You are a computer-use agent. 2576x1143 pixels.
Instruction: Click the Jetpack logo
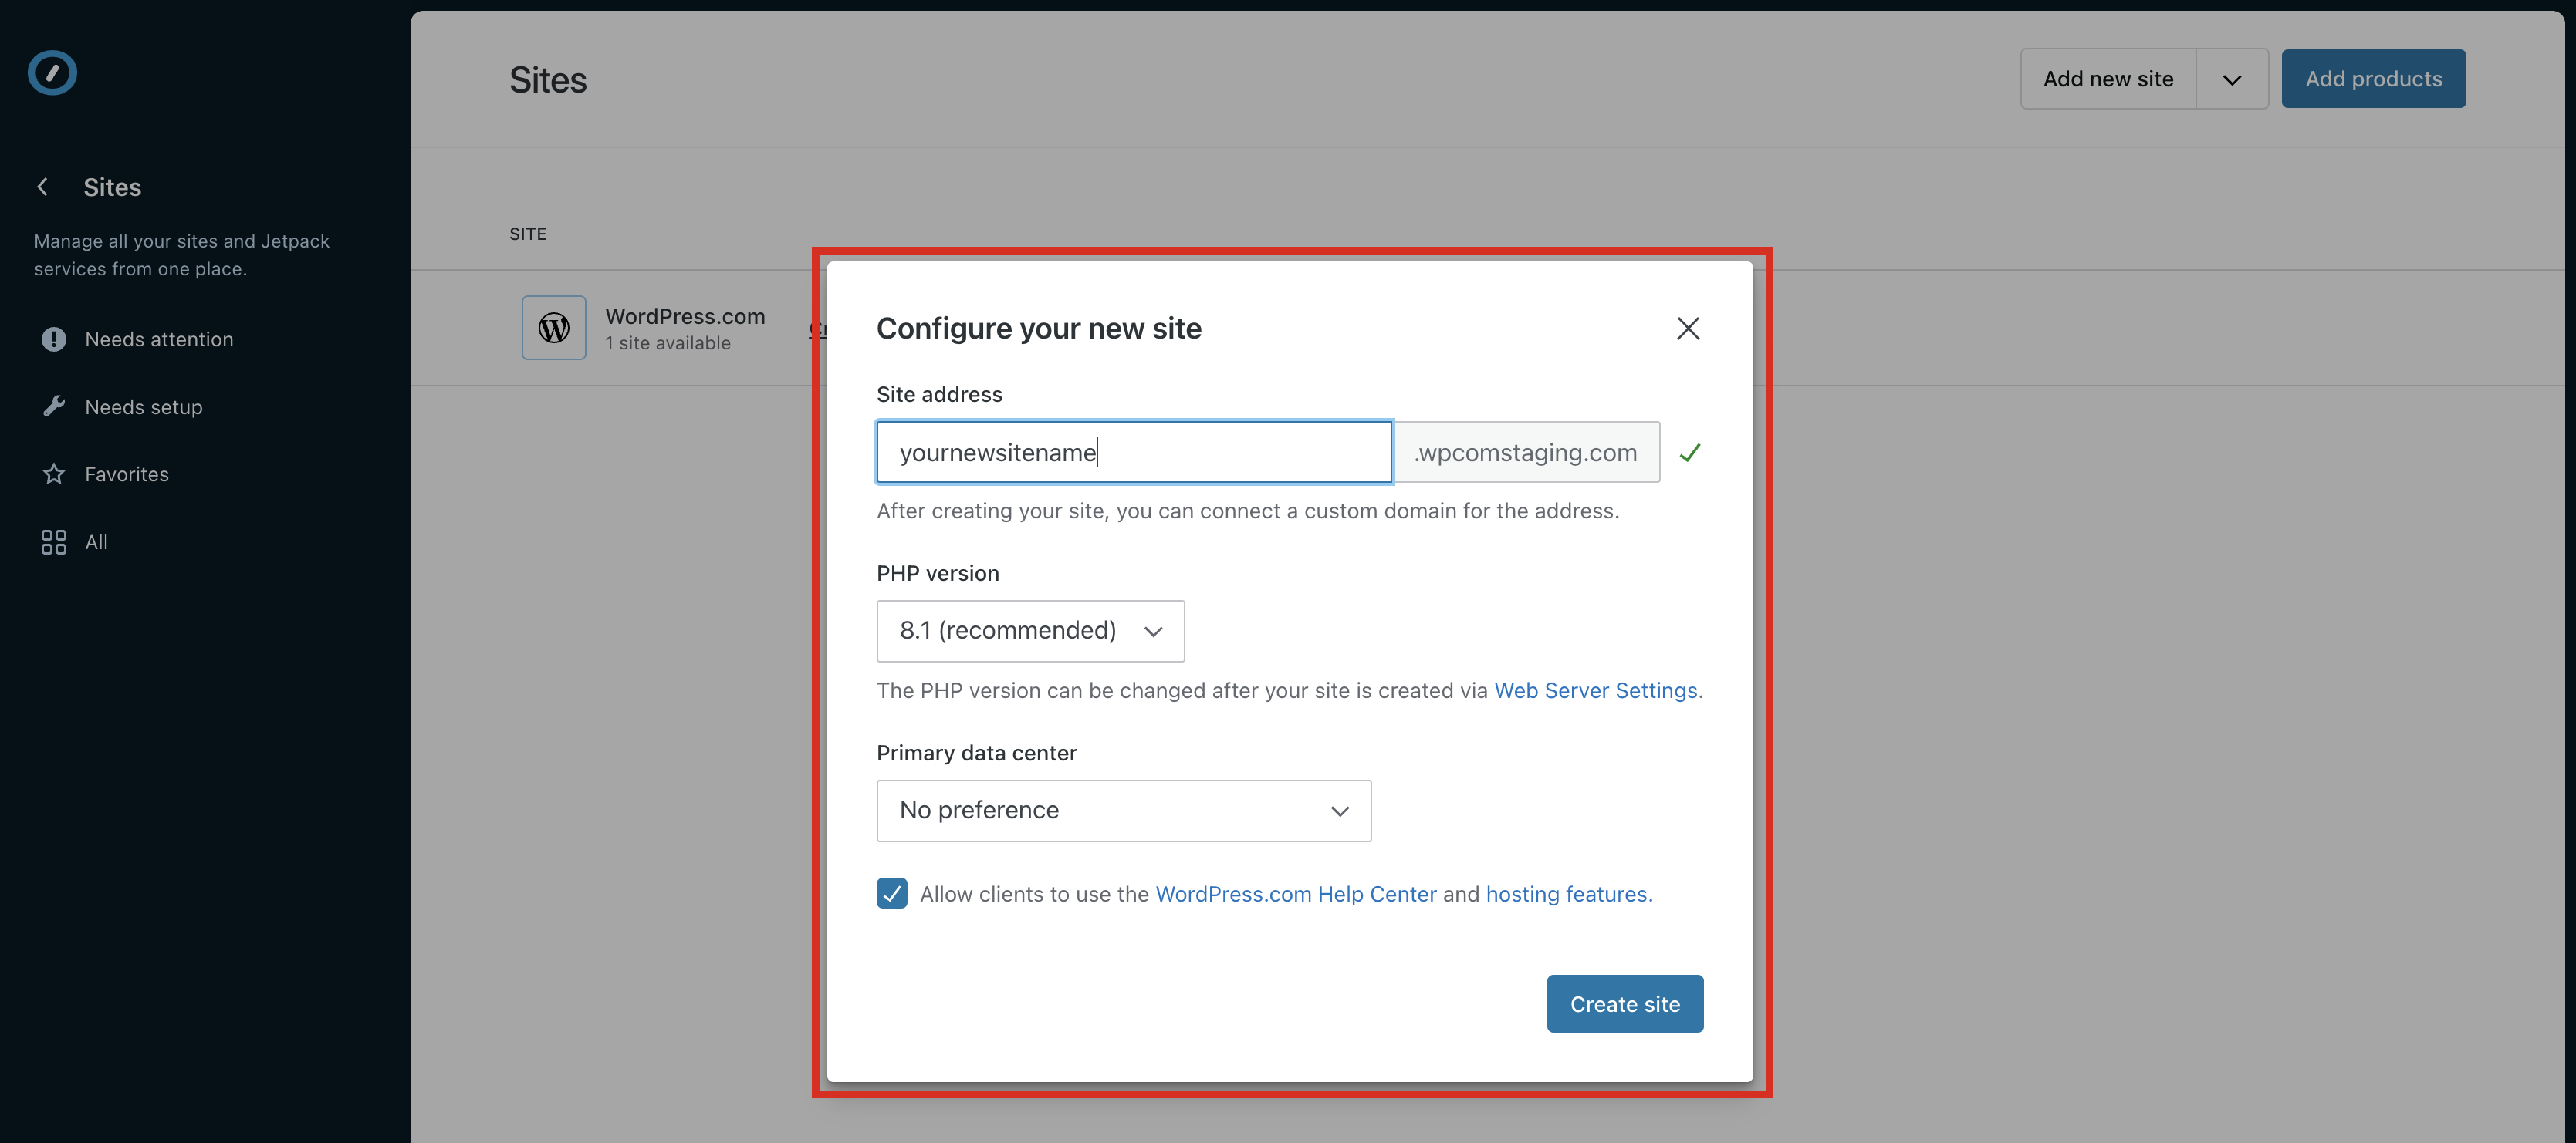point(51,72)
